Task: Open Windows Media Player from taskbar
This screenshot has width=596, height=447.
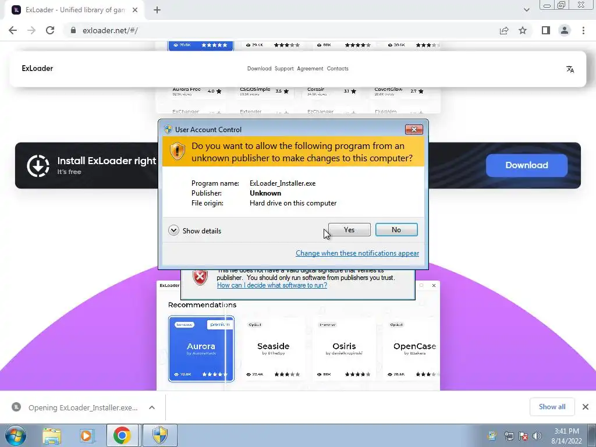Action: [87, 436]
